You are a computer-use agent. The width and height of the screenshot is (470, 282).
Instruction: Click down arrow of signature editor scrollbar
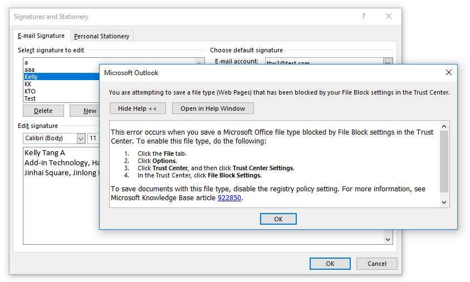click(x=388, y=240)
